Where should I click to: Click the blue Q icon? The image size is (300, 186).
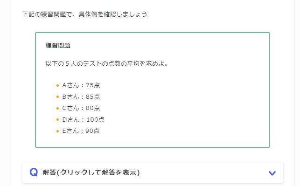coord(34,172)
